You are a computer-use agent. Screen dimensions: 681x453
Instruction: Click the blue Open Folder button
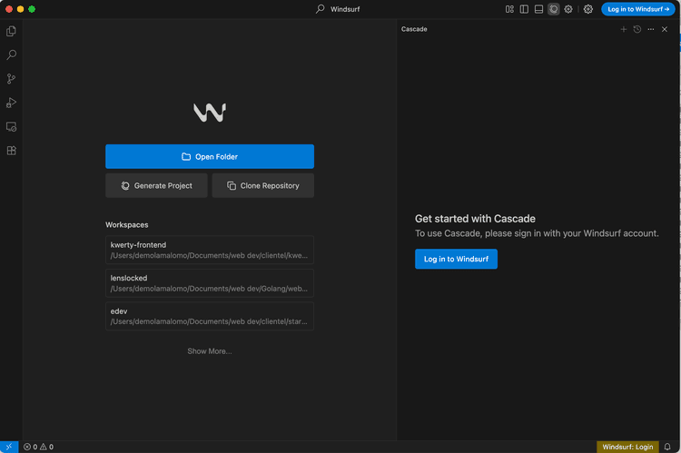[x=209, y=157]
